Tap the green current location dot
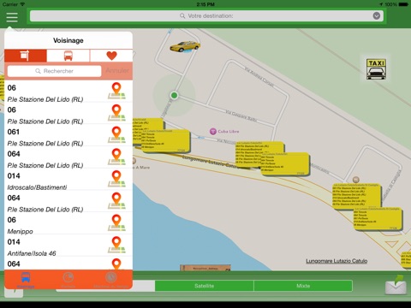411x308 pixels. click(174, 95)
